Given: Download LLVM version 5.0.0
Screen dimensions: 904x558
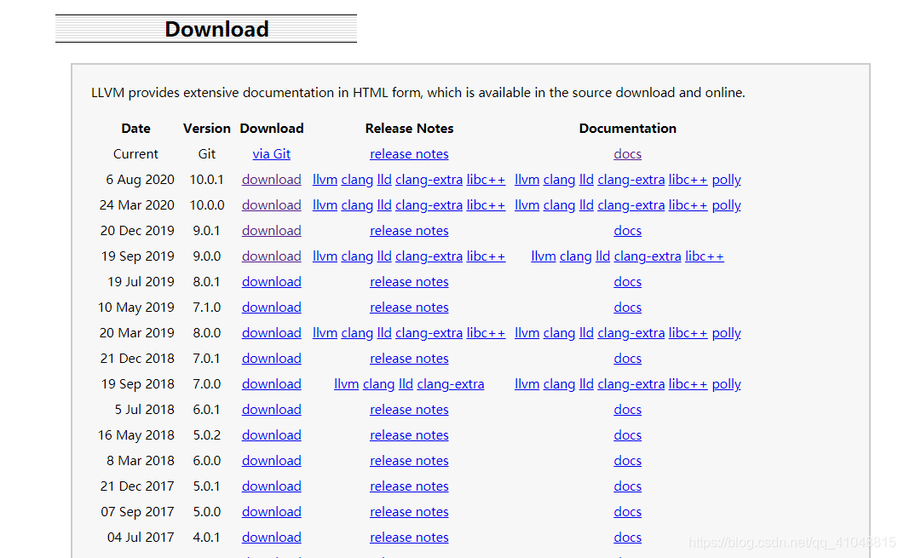Looking at the screenshot, I should (271, 512).
